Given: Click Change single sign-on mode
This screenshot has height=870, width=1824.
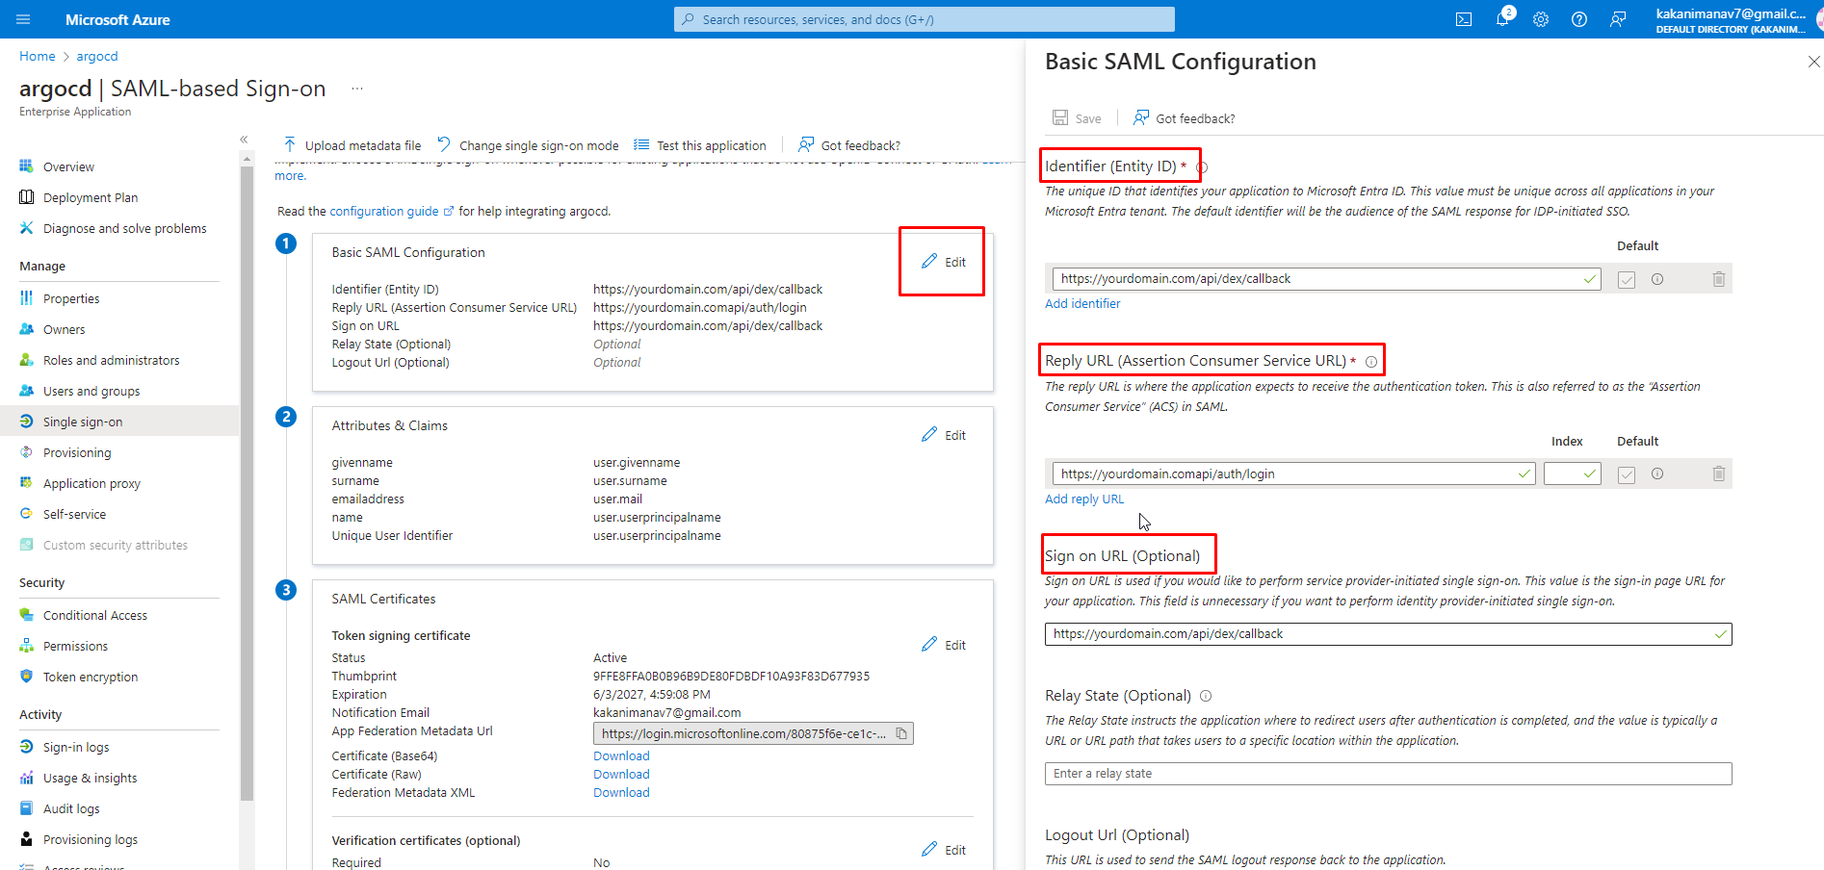Looking at the screenshot, I should click(x=528, y=145).
